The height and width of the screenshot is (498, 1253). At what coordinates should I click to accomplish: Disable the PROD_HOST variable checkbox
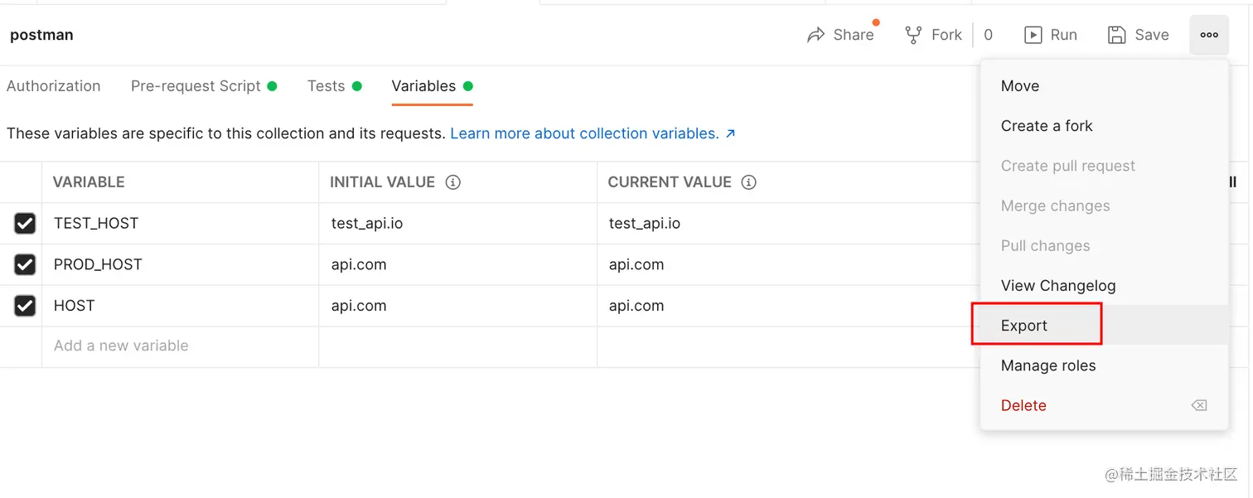25,264
